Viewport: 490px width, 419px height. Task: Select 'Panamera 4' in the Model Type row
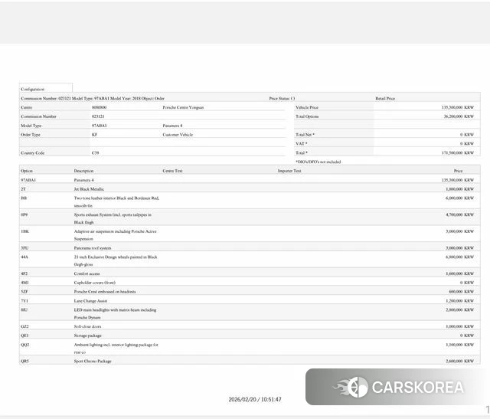pos(172,126)
